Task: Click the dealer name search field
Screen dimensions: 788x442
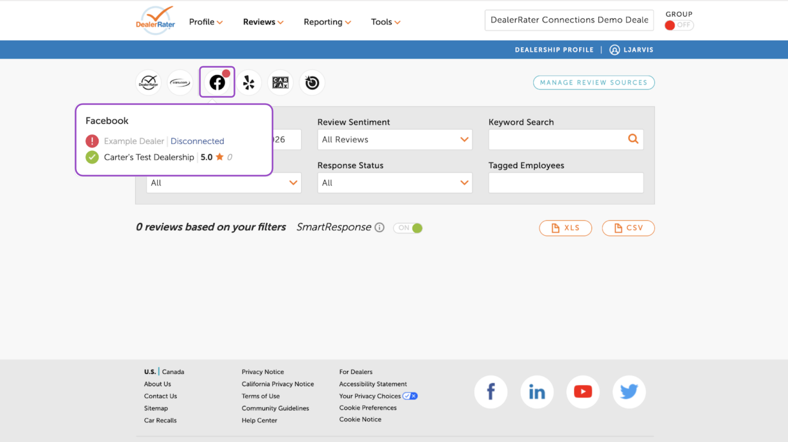Action: [x=569, y=20]
